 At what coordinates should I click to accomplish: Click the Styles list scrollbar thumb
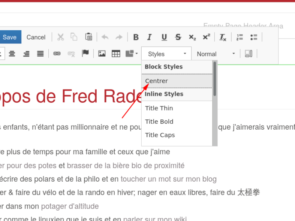point(215,79)
